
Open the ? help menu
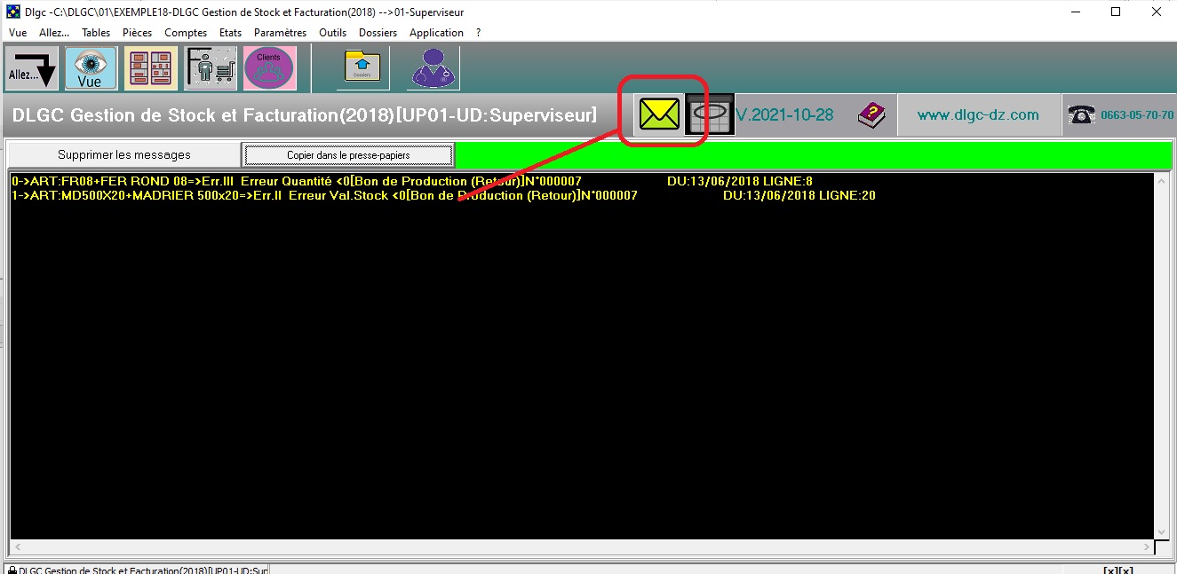click(x=479, y=33)
